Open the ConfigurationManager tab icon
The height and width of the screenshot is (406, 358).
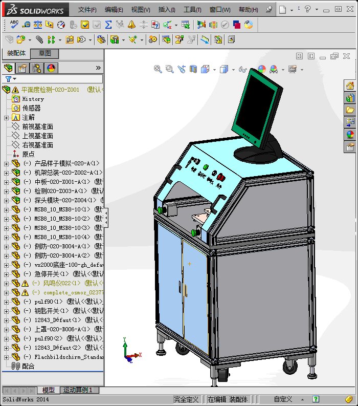coord(37,68)
